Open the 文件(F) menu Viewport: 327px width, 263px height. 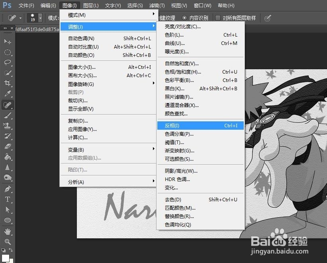(26, 6)
